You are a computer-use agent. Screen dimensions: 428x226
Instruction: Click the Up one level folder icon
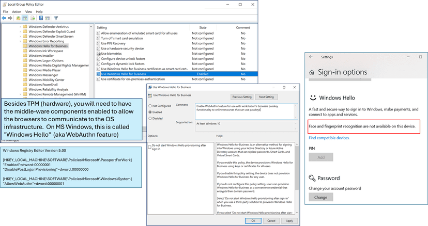click(18, 18)
